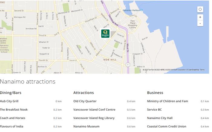
Task: Zoom out on the map
Action: click(200, 23)
